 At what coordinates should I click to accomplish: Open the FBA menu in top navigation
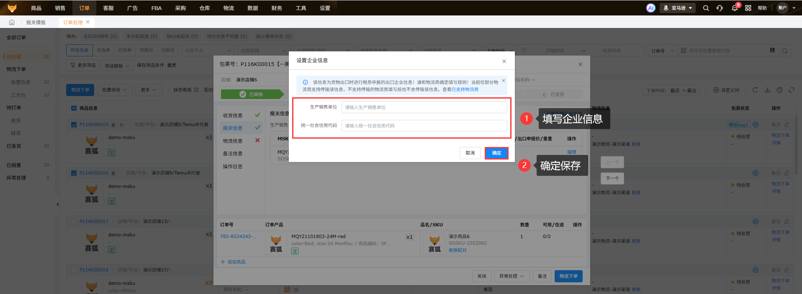[157, 8]
